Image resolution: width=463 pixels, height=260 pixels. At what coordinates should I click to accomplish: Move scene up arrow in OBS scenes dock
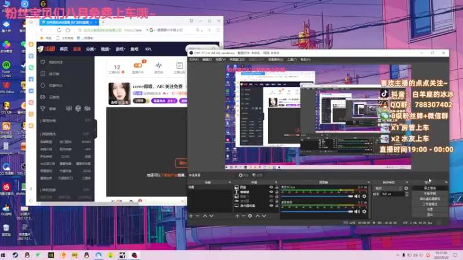point(205,216)
